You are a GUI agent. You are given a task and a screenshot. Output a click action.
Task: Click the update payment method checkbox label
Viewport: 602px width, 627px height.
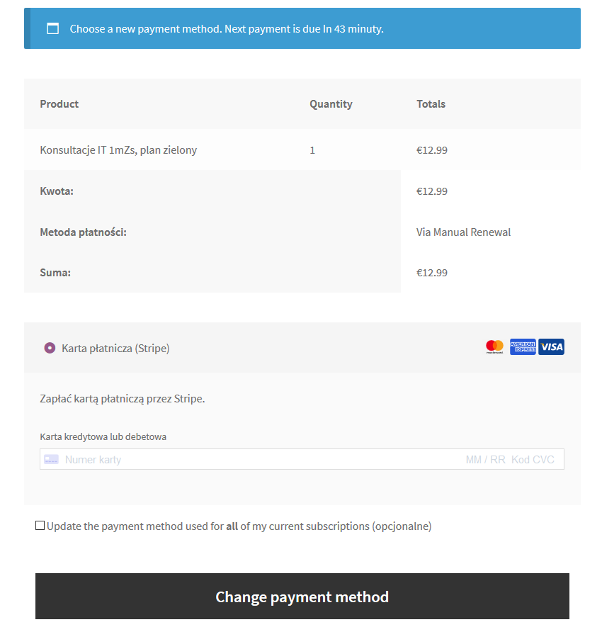coord(239,526)
